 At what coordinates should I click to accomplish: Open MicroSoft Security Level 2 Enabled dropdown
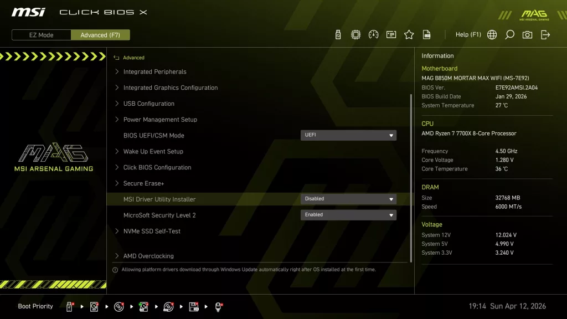click(349, 215)
